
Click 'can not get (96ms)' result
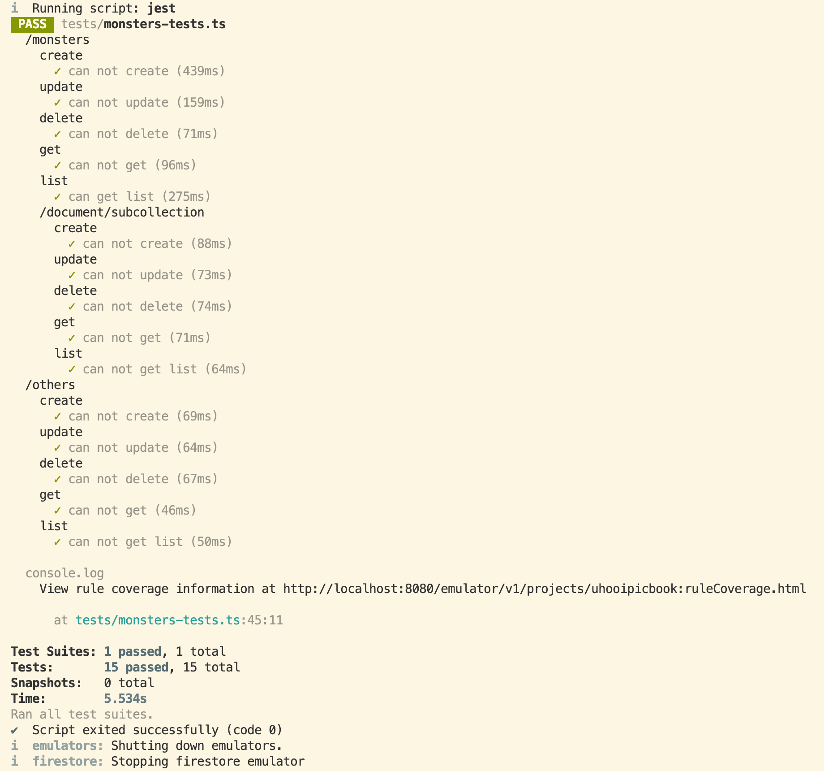coord(133,165)
